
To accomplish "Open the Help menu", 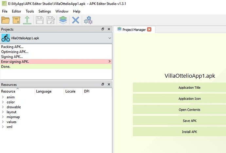I will coord(77,11).
